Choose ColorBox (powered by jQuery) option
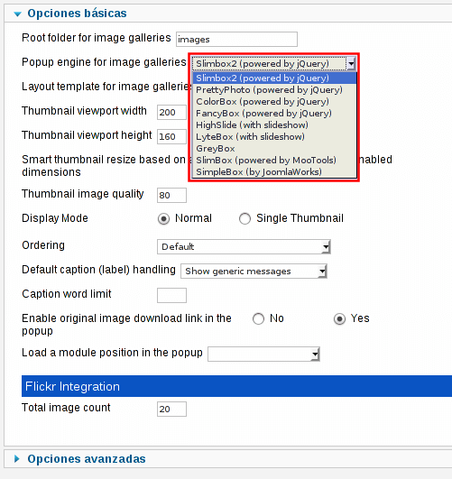Screen dimensions: 452x479 click(263, 101)
